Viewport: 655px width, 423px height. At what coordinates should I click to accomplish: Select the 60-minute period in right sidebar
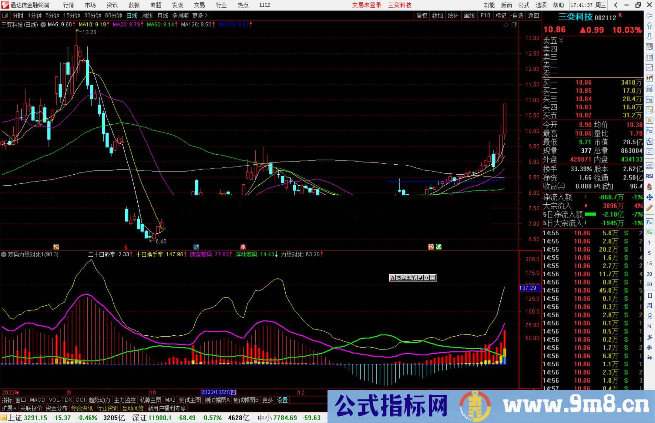649,284
